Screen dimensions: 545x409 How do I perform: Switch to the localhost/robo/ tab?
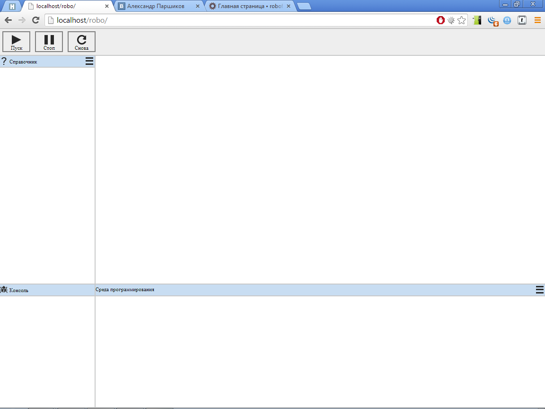(68, 6)
